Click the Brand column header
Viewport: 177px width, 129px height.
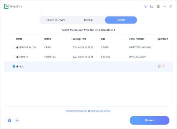coord(47,39)
